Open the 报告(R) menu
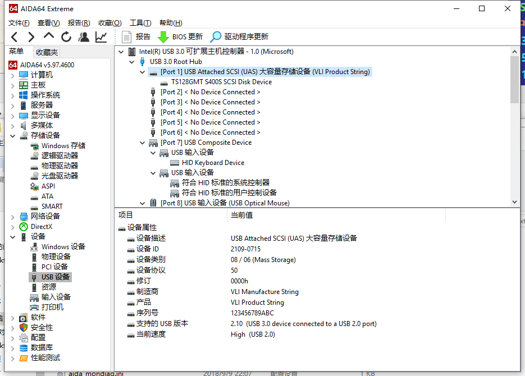 (79, 23)
